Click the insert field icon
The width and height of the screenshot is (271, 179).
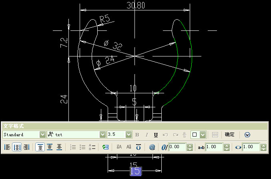[105, 147]
